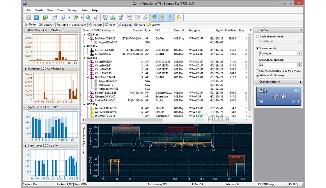Image resolution: width=326 pixels, height=188 pixels.
Task: Open WEP/WPA keys via the key icon
Action: pyautogui.click(x=179, y=18)
